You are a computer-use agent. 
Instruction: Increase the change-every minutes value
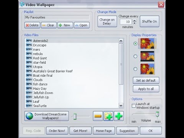pyautogui.click(x=135, y=20)
